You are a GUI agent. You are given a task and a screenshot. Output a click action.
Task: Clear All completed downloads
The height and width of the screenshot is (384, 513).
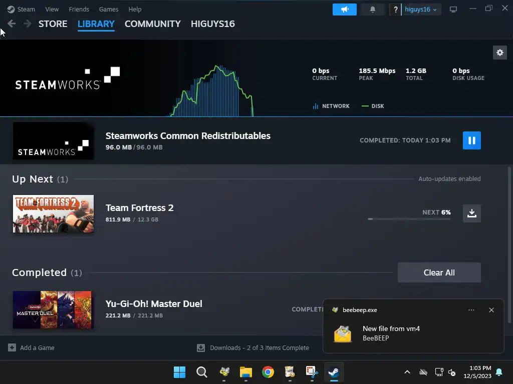439,272
